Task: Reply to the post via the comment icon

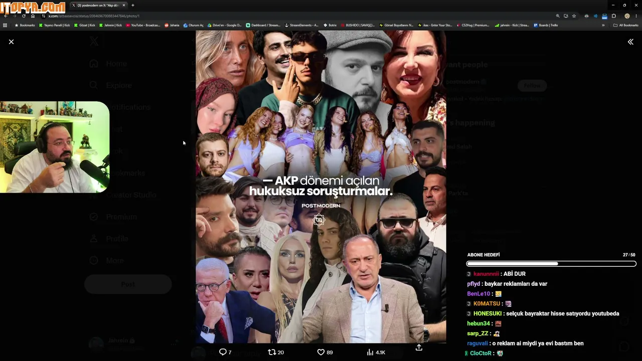Action: [223, 352]
